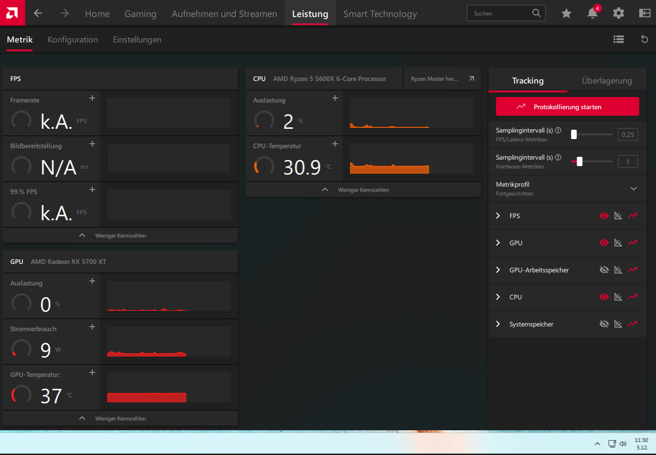Toggle logging graph icon for Systemspeicher row
Image resolution: width=656 pixels, height=455 pixels.
coord(633,324)
